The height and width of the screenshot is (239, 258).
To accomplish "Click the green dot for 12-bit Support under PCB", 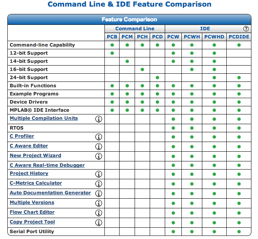I will [x=112, y=53].
